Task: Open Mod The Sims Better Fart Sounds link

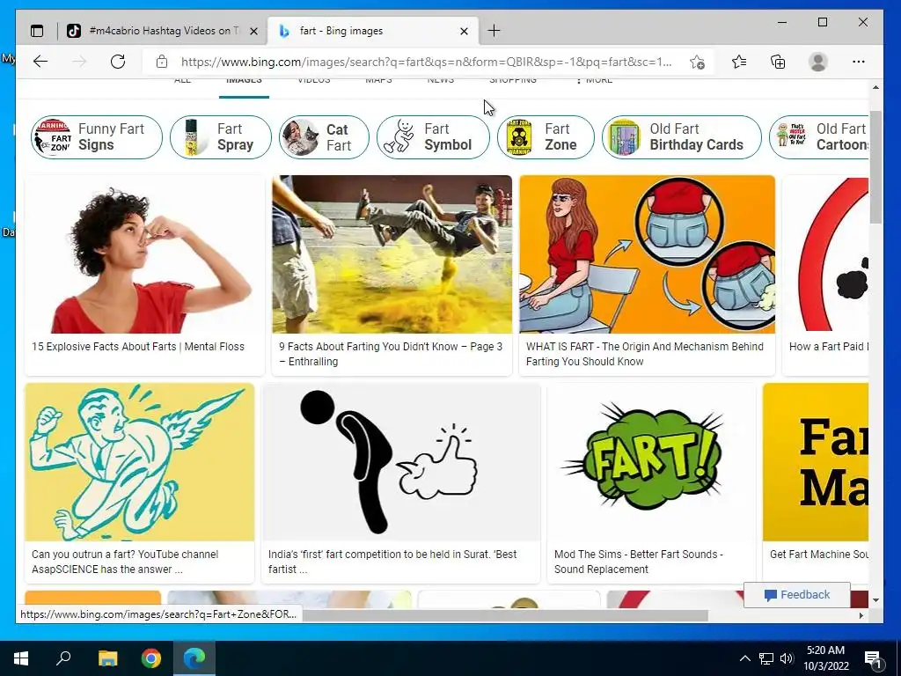Action: coord(639,562)
